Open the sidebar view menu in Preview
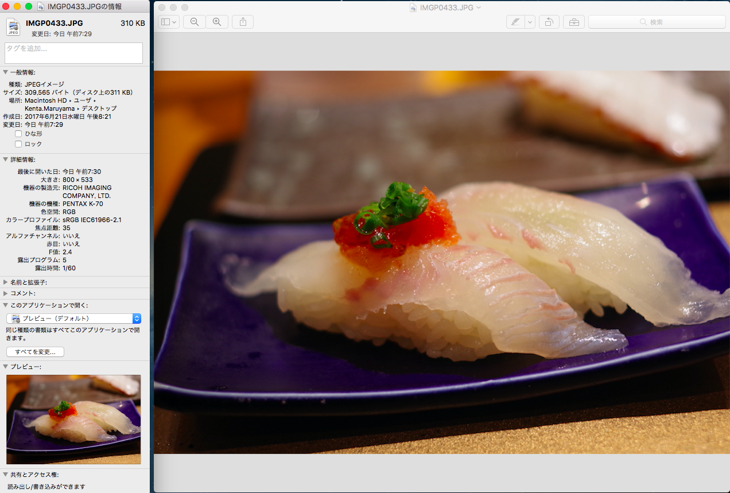 point(169,22)
